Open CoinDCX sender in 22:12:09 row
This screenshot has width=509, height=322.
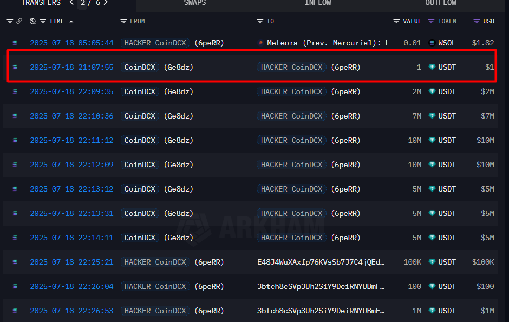pos(140,165)
